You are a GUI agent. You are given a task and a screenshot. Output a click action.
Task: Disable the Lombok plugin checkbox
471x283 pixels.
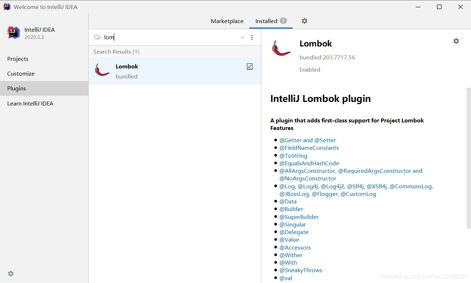[250, 66]
